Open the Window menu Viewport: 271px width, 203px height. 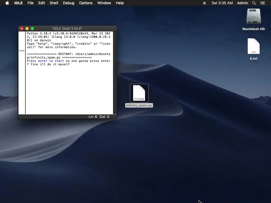[104, 3]
